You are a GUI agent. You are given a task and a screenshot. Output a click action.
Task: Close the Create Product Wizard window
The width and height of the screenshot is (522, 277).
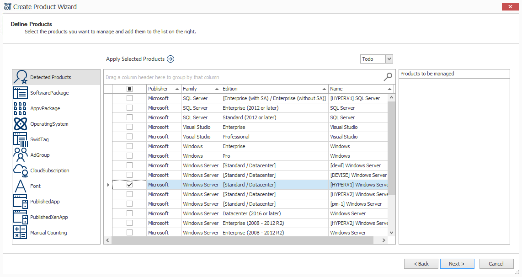pyautogui.click(x=510, y=7)
